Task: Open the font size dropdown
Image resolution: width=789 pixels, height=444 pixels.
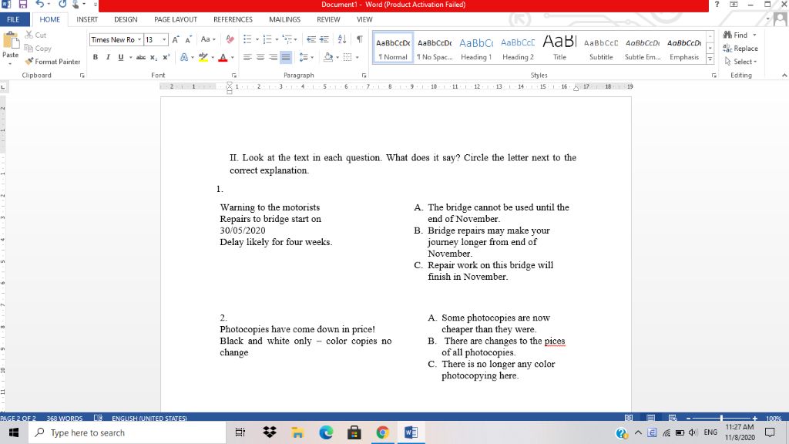Action: click(x=164, y=39)
